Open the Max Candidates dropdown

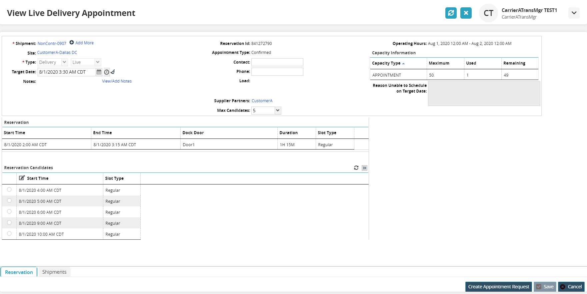pyautogui.click(x=278, y=111)
